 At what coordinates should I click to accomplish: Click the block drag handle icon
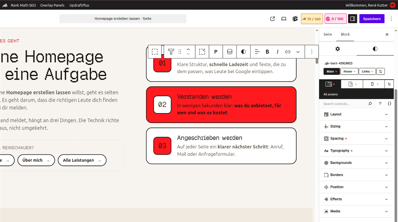click(x=180, y=52)
